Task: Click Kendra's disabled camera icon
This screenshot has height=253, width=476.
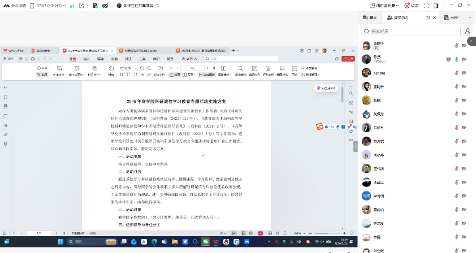Action: (x=464, y=73)
